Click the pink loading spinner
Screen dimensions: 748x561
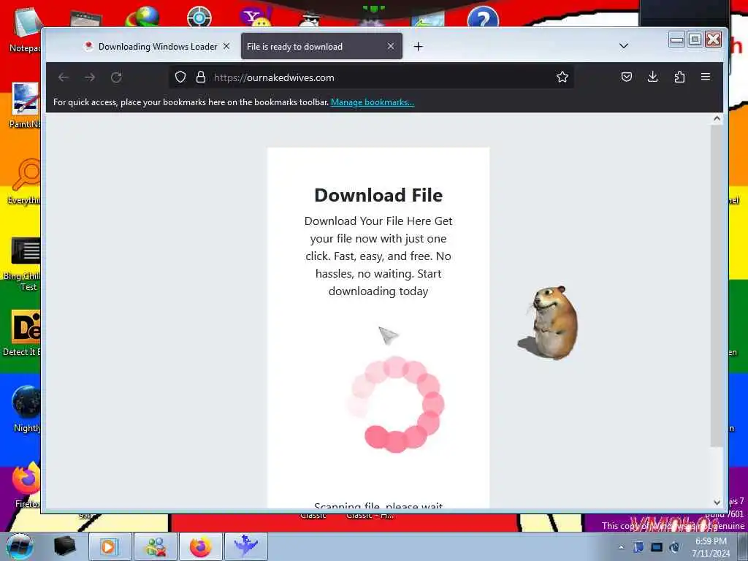(x=395, y=405)
